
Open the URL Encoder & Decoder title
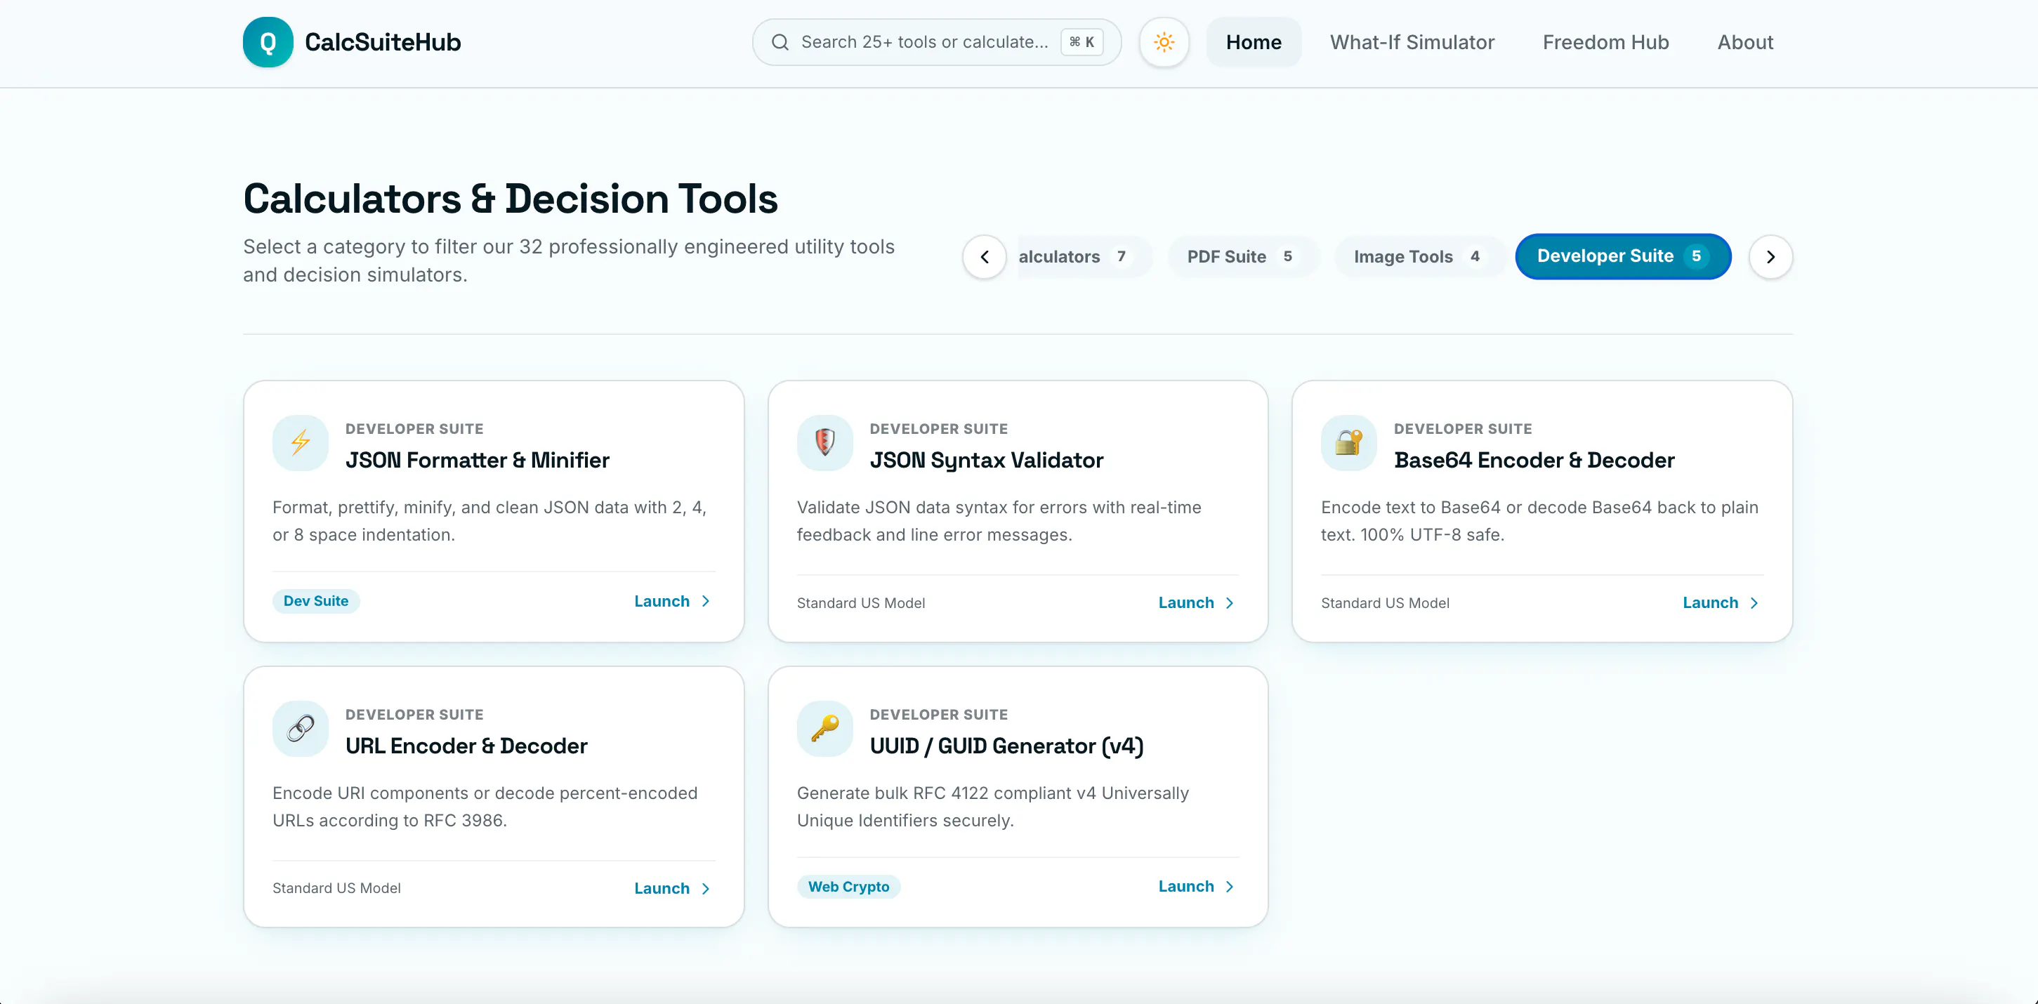[x=466, y=746]
